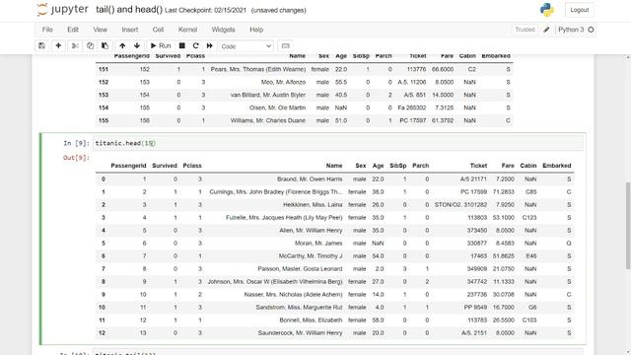Click the Python 3 kernel name

[x=571, y=30]
